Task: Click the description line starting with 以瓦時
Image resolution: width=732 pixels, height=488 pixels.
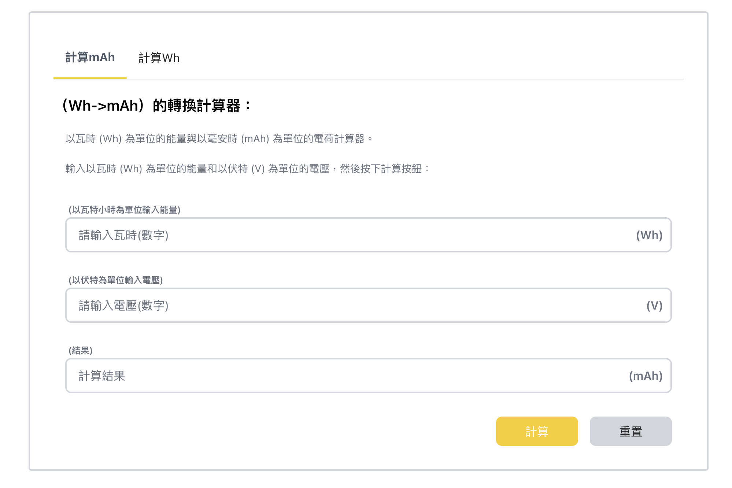Action: click(219, 139)
